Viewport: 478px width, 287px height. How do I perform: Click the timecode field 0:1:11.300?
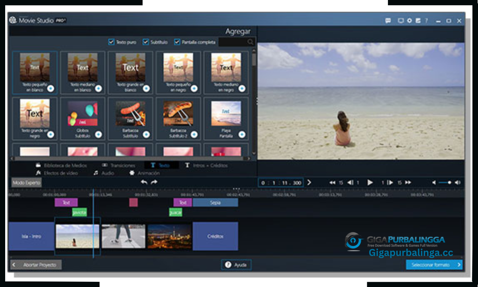(x=281, y=183)
